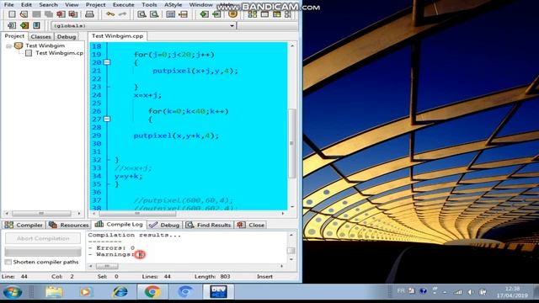Click the Save All toolbar icon

[x=49, y=14]
